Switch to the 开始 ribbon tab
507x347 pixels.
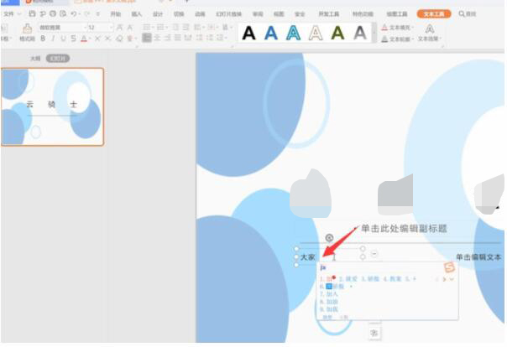click(116, 14)
